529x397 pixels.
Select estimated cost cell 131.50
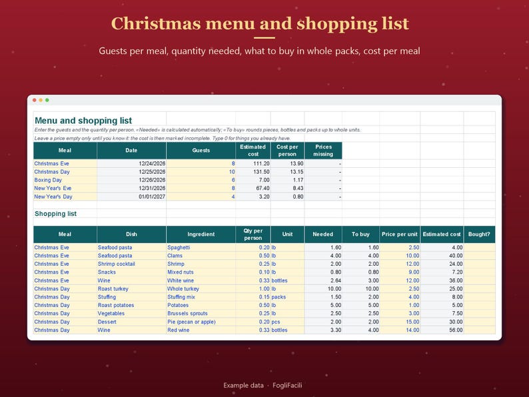coord(253,172)
